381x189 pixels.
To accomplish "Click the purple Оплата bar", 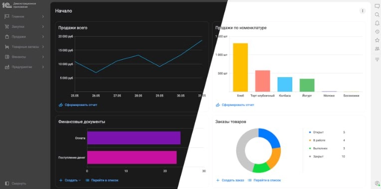I will pos(134,138).
